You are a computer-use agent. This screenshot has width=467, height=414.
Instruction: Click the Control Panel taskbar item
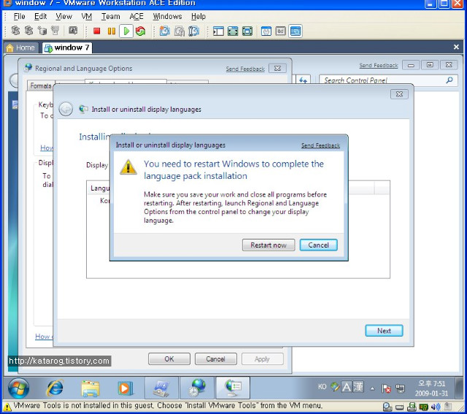pyautogui.click(x=162, y=388)
